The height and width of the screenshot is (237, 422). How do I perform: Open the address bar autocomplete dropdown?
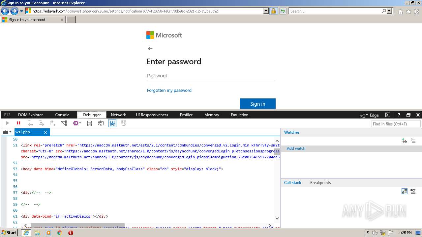[x=266, y=11]
